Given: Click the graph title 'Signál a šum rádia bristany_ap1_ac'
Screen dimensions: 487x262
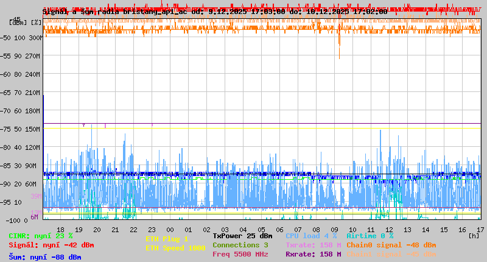Looking at the screenshot, I should [x=115, y=12].
